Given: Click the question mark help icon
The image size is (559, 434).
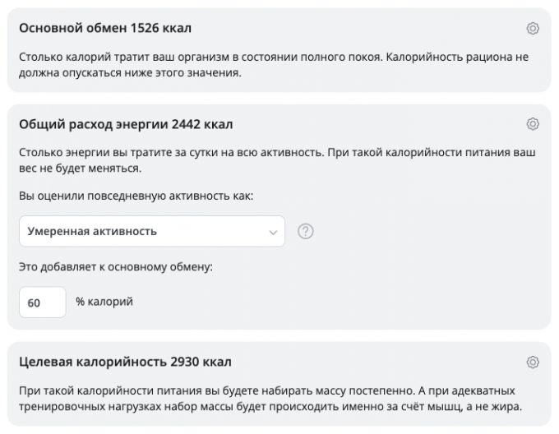Looking at the screenshot, I should tap(306, 232).
